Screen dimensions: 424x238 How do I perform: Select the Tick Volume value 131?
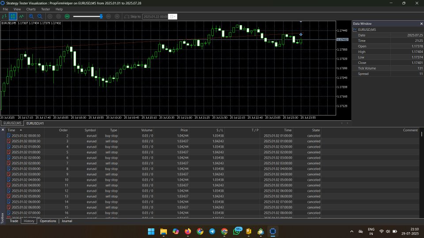(x=420, y=68)
